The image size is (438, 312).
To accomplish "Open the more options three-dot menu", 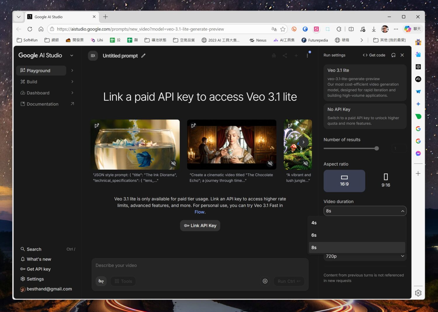I will pyautogui.click(x=307, y=56).
